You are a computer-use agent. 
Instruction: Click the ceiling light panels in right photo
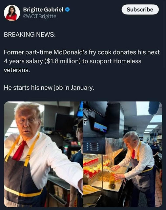click(x=153, y=125)
